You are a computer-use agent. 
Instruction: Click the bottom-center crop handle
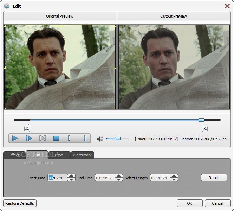pos(60,109)
